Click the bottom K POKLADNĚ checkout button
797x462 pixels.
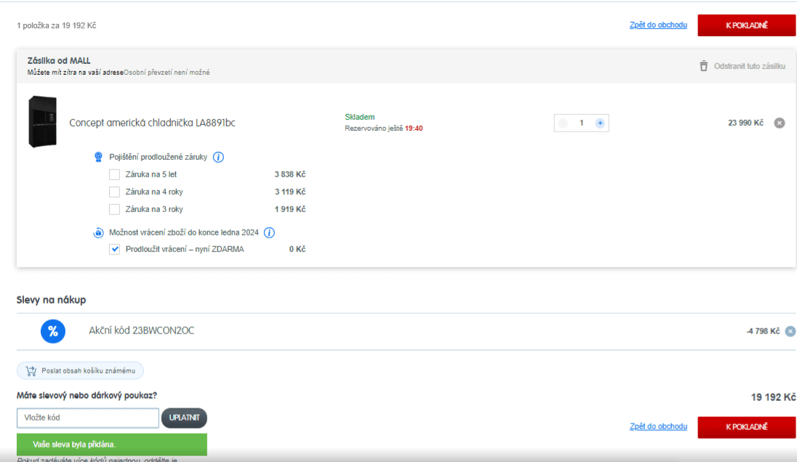pyautogui.click(x=746, y=427)
